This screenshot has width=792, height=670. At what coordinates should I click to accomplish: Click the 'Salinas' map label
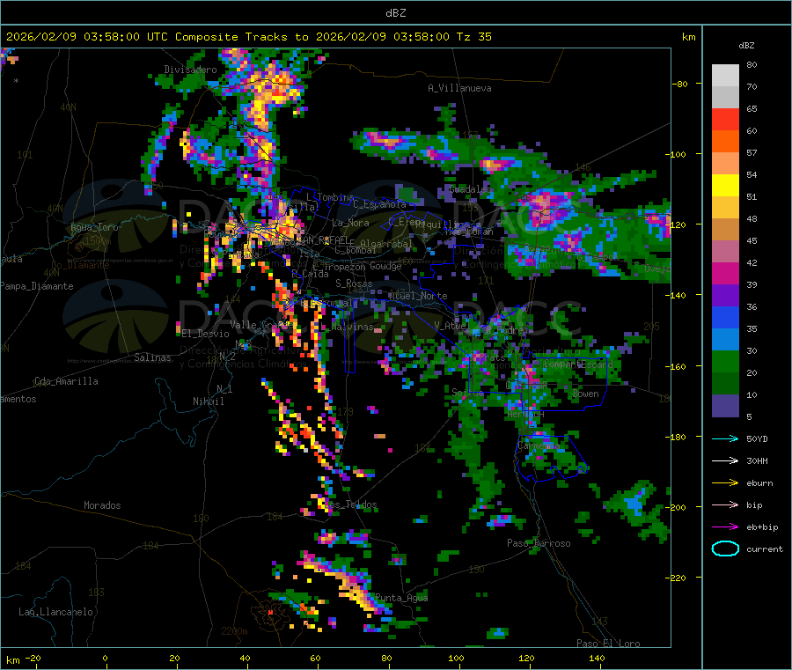click(x=152, y=357)
